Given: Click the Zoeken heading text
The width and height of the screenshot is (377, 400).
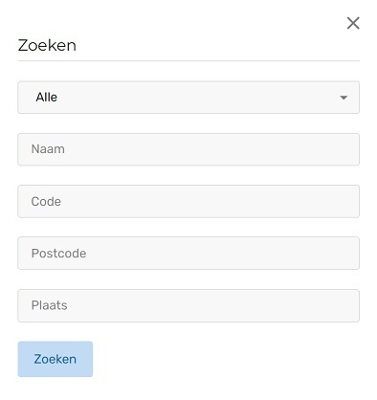Looking at the screenshot, I should [47, 45].
